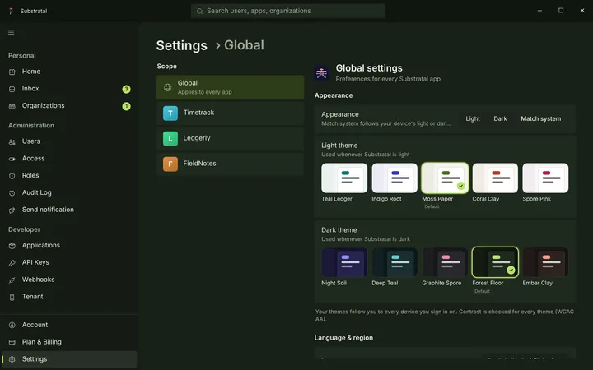Screen dimensions: 593x370
Task: Click the Access toggle-shaped icon
Action: (12, 159)
